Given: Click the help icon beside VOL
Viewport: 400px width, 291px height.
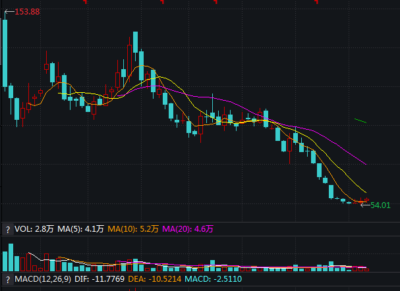Looking at the screenshot, I should (7, 229).
